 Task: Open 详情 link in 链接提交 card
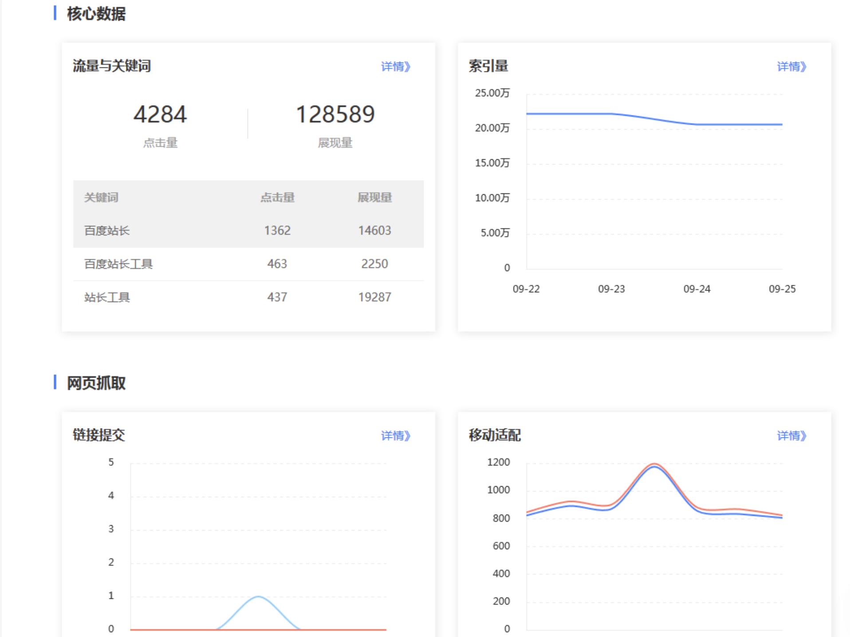396,436
